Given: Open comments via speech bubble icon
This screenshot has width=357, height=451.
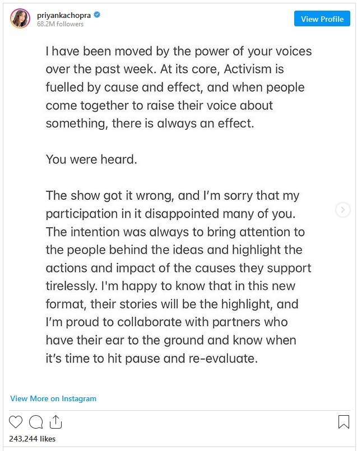Looking at the screenshot, I should click(36, 422).
